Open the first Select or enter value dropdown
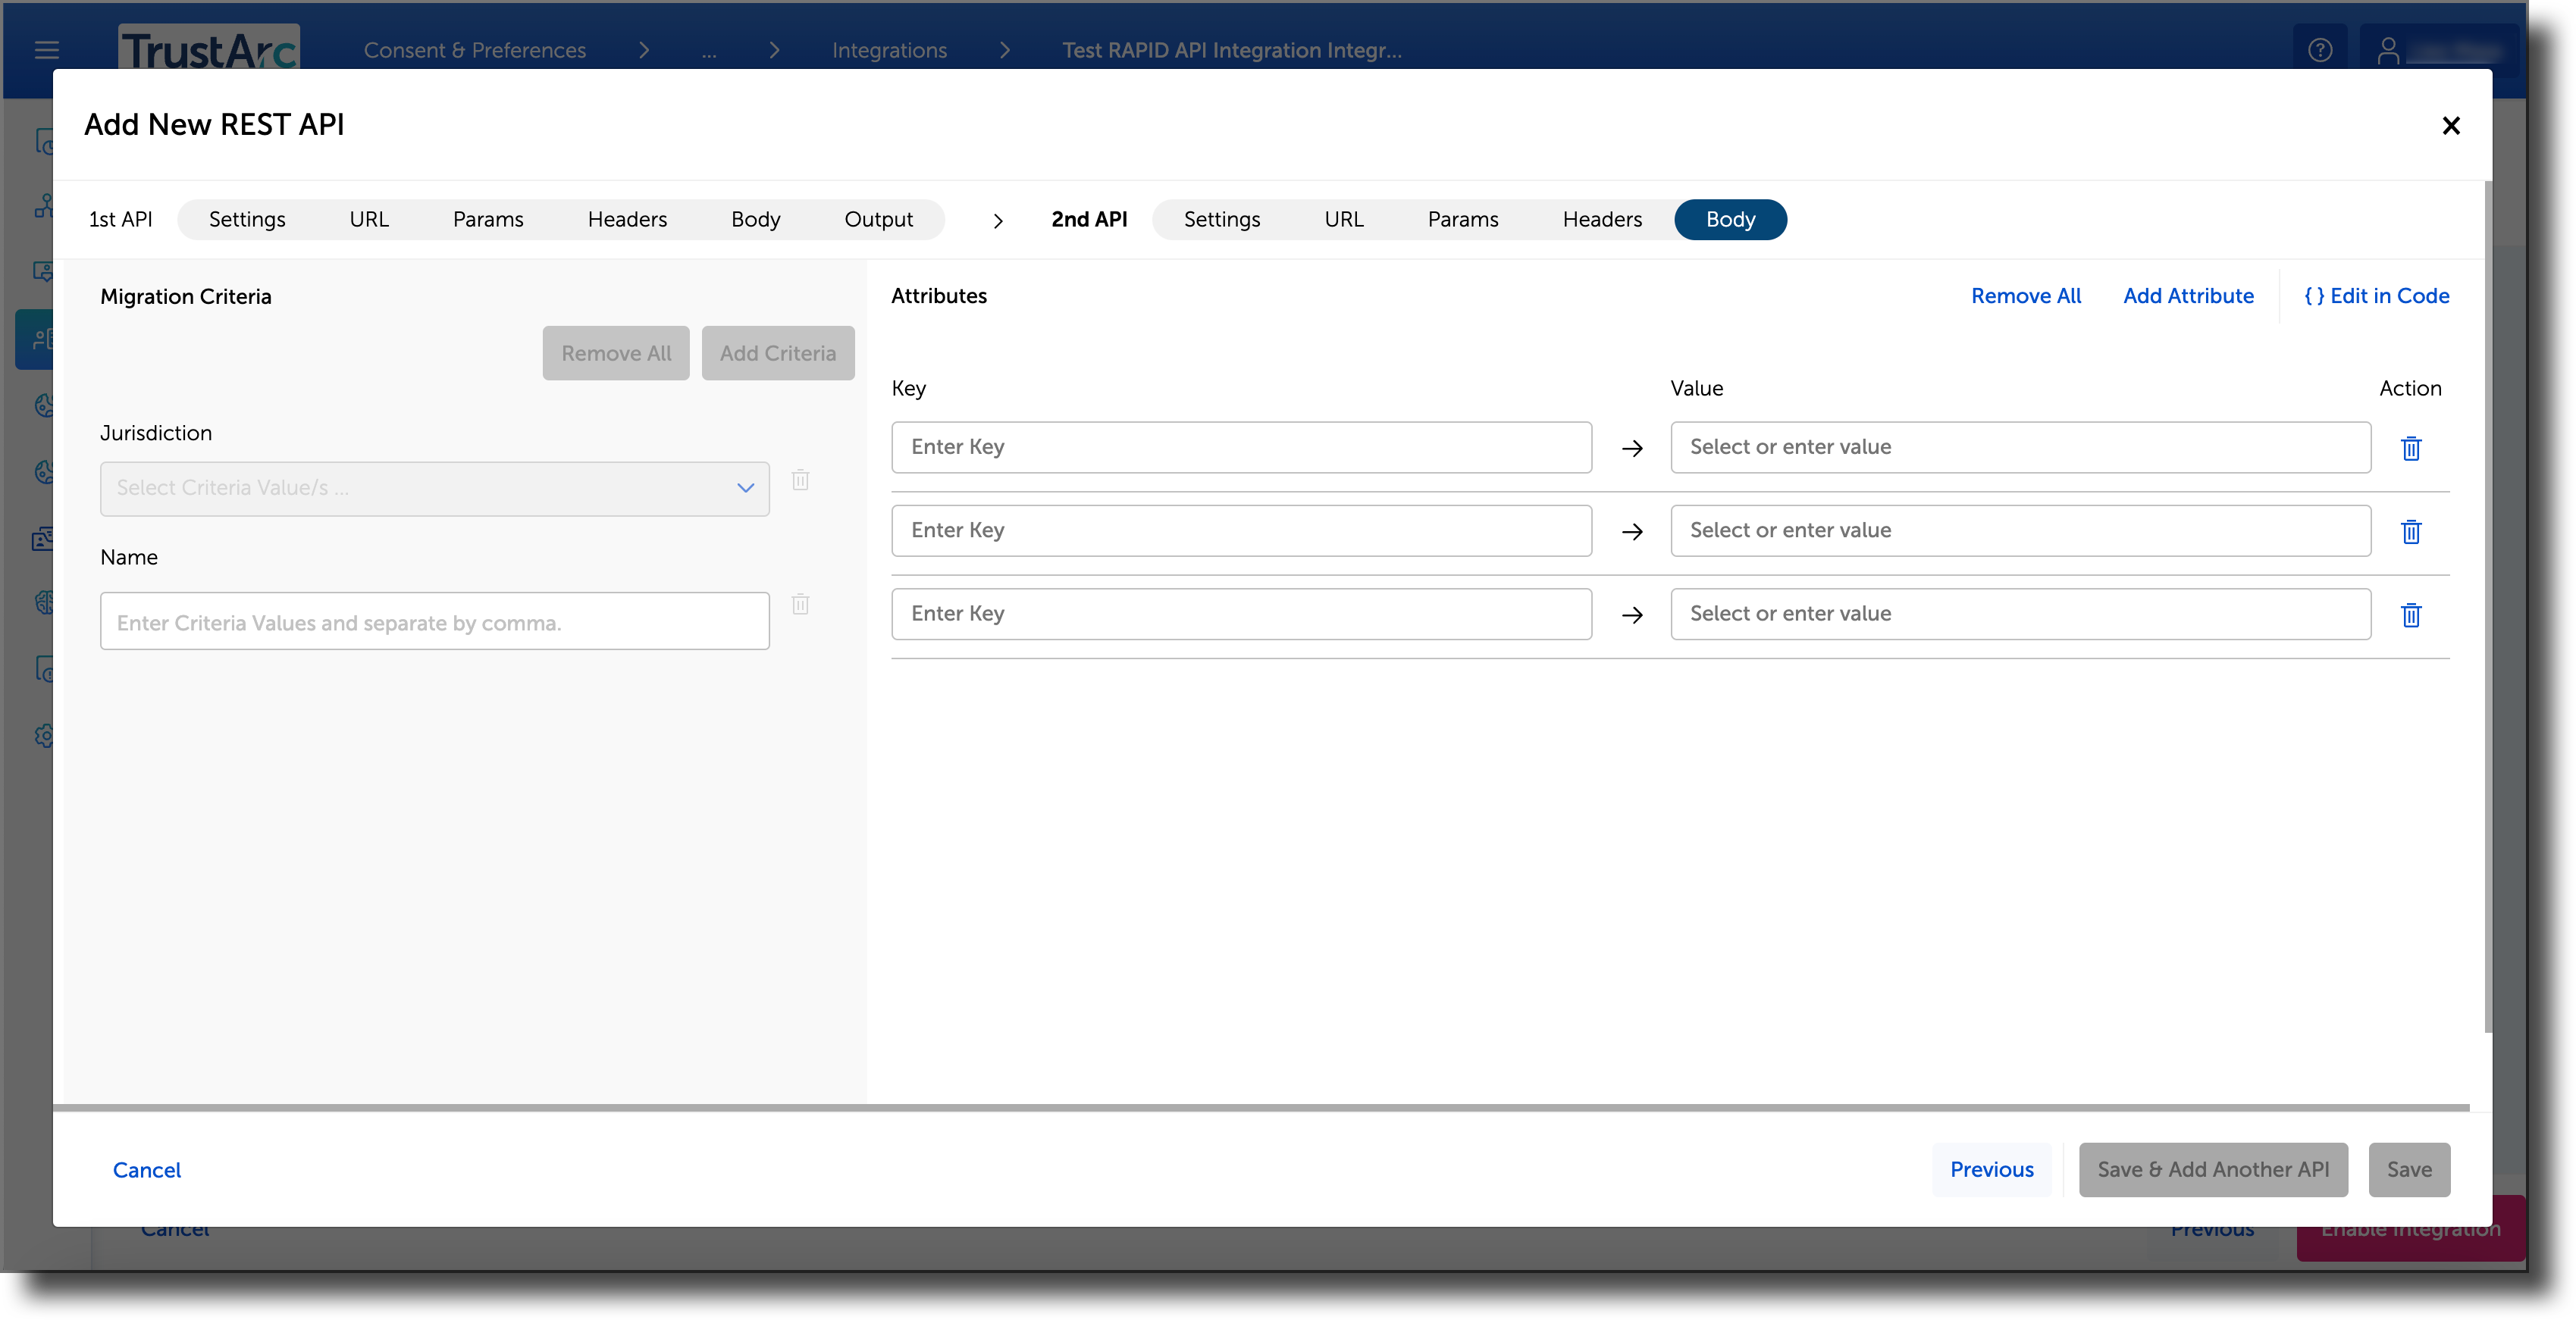This screenshot has height=1320, width=2576. click(2020, 446)
